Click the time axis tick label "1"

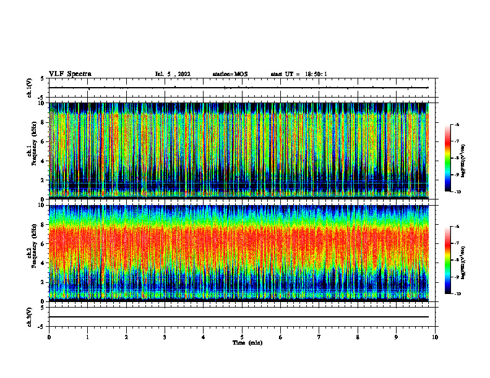pyautogui.click(x=87, y=337)
